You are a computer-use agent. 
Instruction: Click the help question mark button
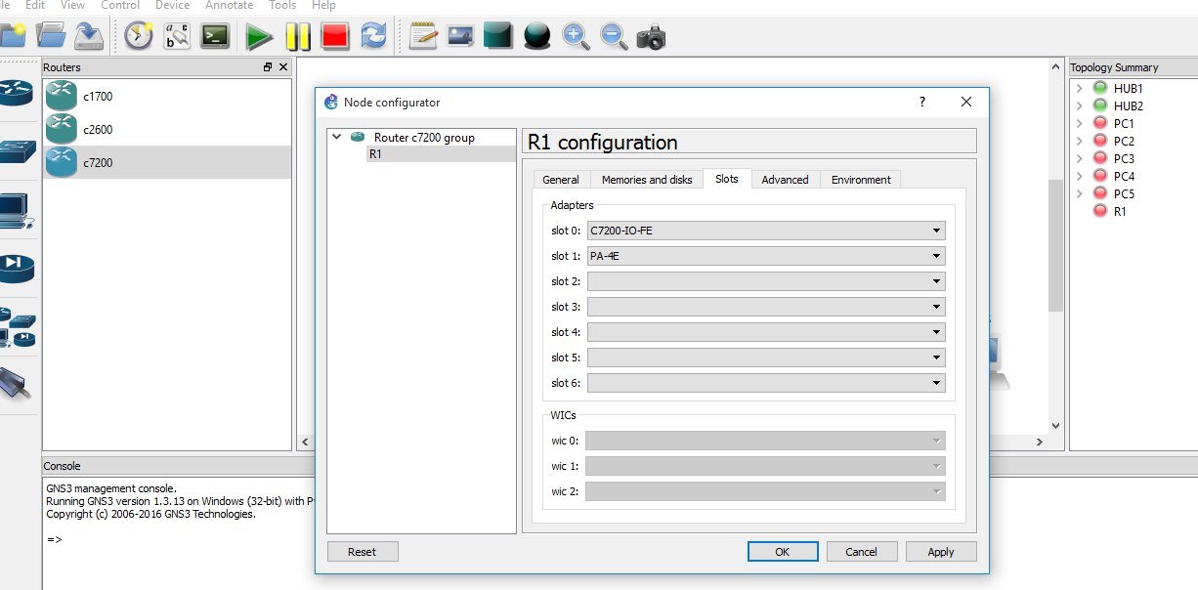click(922, 102)
